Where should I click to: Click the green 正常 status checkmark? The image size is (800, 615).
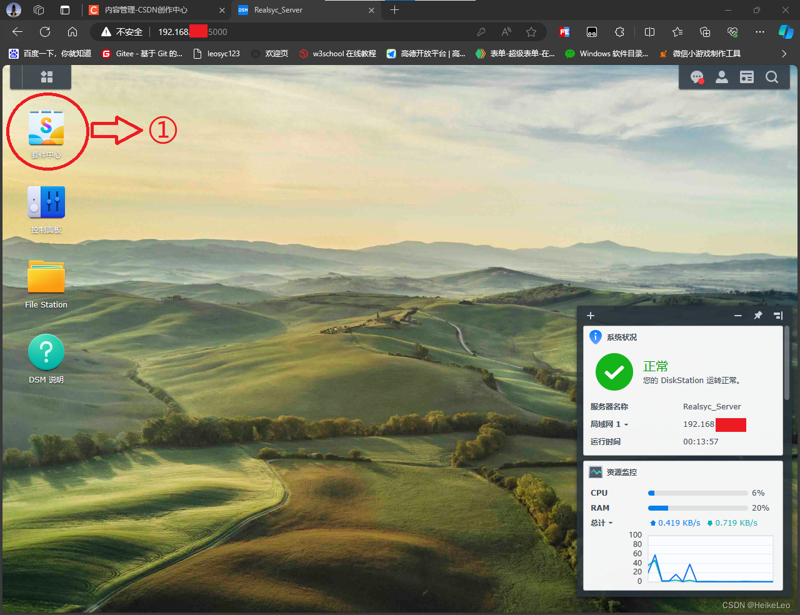point(614,372)
